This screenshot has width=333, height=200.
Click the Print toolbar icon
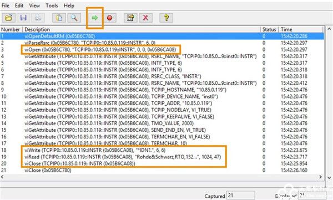tap(38, 18)
